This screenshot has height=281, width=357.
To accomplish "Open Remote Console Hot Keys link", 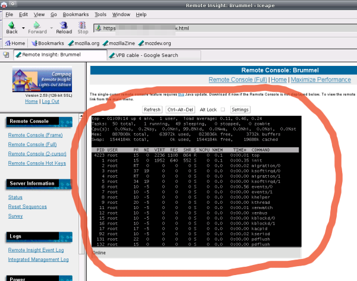I will point(37,163).
